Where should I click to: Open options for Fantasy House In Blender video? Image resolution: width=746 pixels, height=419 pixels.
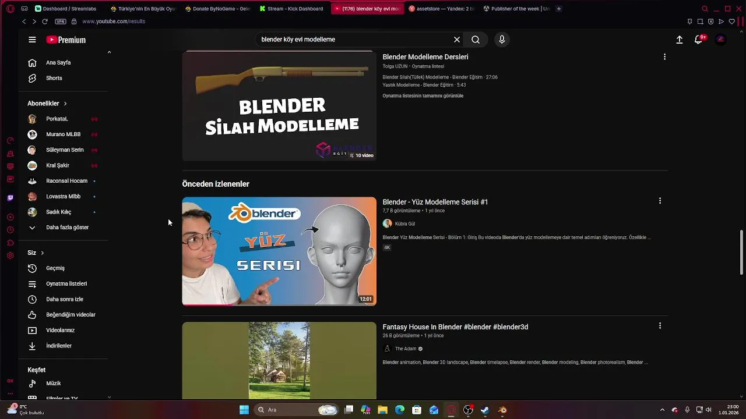pos(660,326)
